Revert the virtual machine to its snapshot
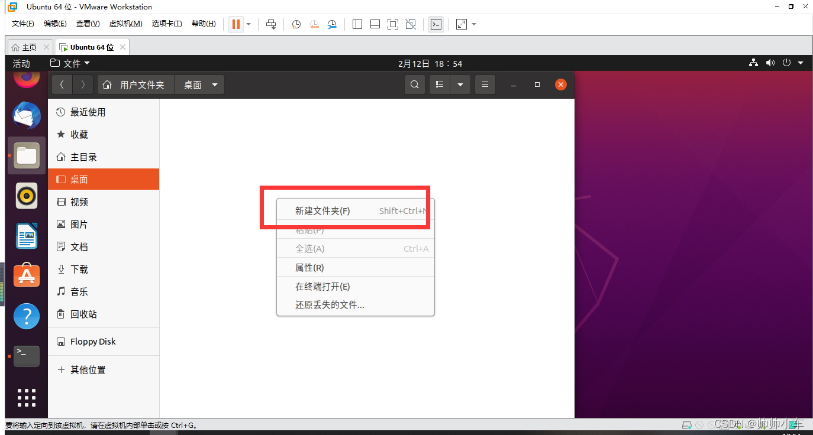The height and width of the screenshot is (435, 813). pyautogui.click(x=314, y=24)
